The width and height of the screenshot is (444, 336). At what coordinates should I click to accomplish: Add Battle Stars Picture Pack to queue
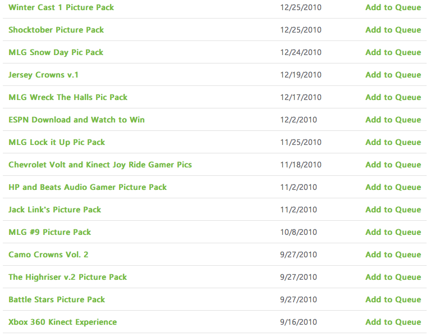pos(393,299)
